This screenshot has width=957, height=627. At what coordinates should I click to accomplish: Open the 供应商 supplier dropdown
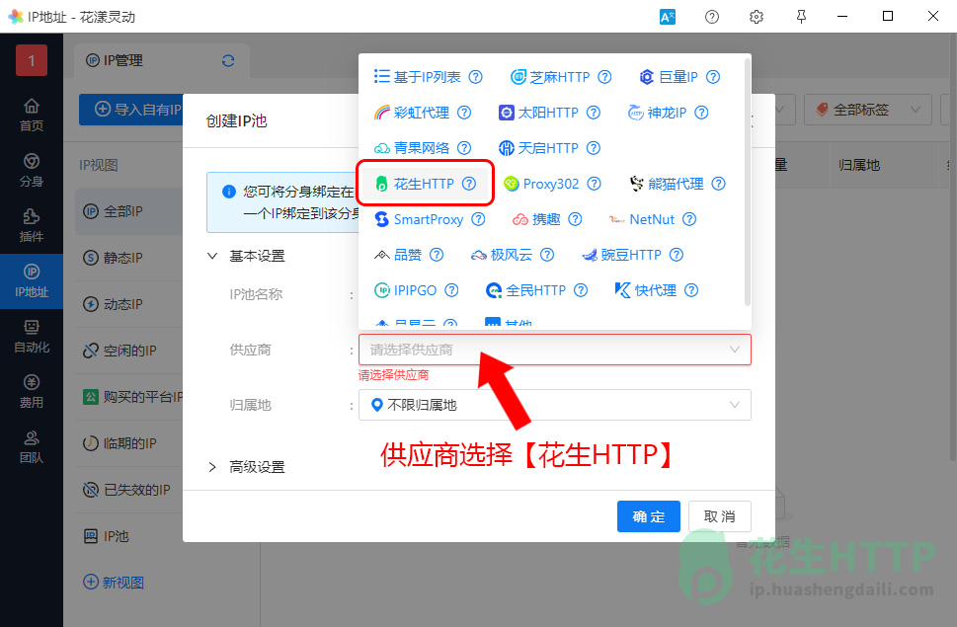point(554,350)
